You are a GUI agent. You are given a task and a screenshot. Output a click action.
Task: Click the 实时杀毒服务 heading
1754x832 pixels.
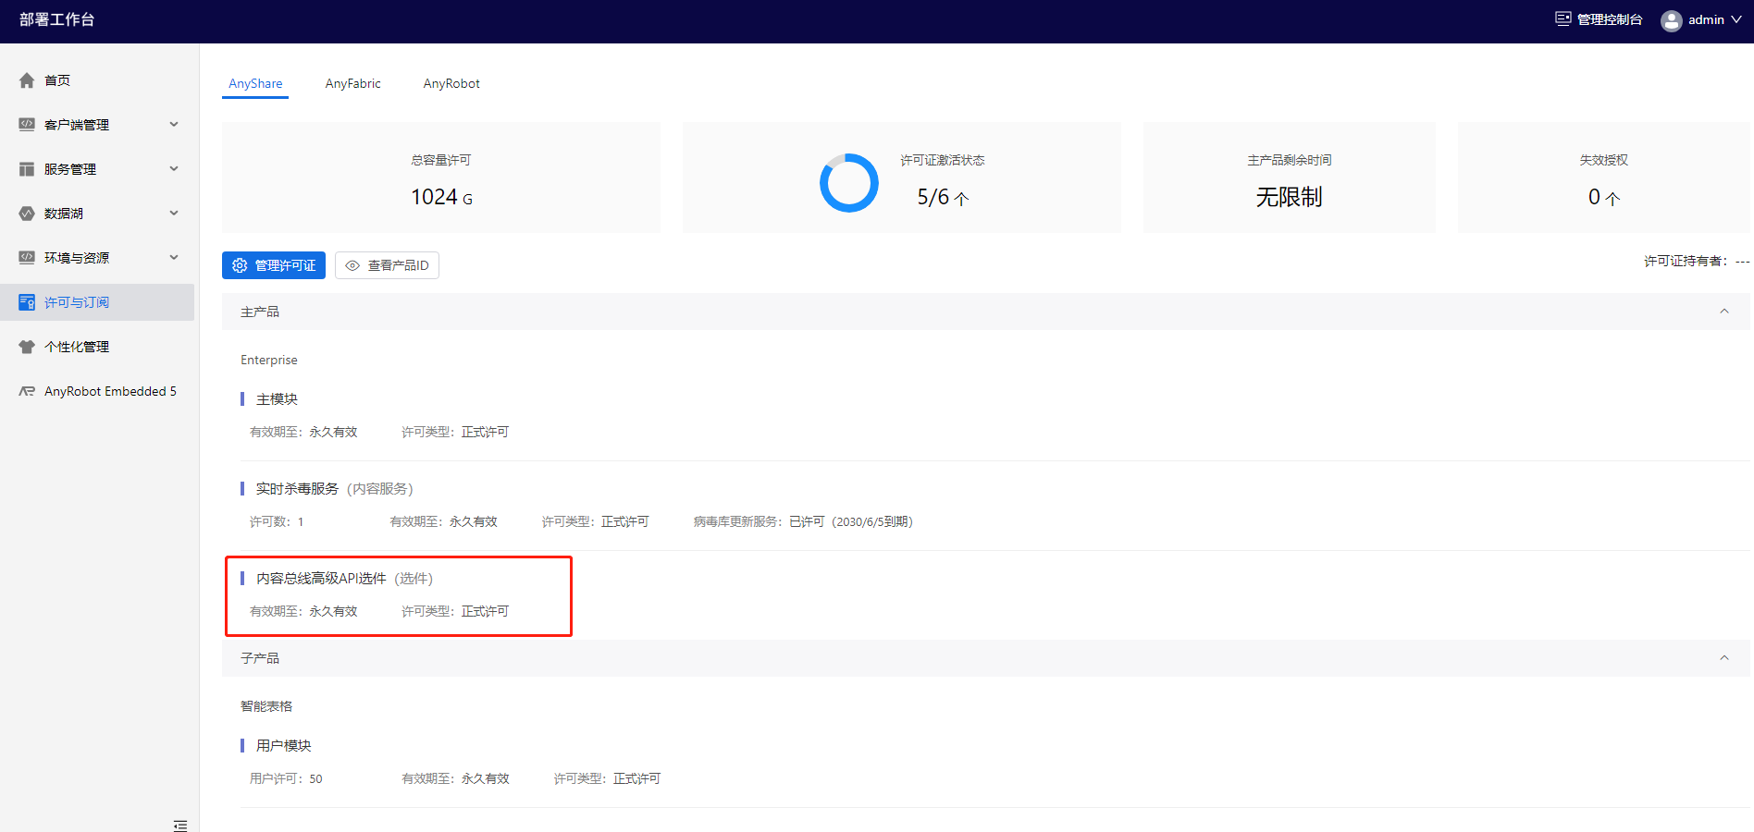pyautogui.click(x=297, y=489)
